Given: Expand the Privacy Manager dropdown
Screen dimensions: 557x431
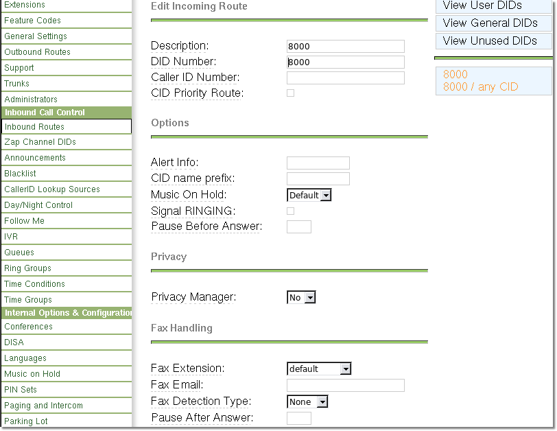Looking at the screenshot, I should pos(301,297).
